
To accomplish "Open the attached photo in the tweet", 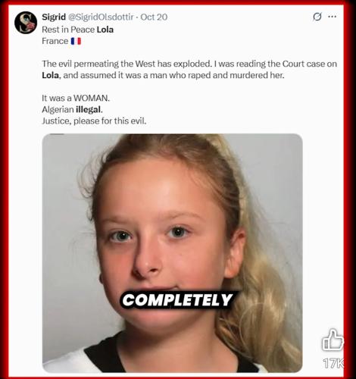I will 172,253.
